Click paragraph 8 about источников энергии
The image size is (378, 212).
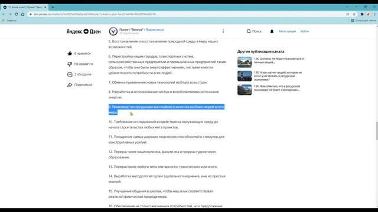pos(164,94)
